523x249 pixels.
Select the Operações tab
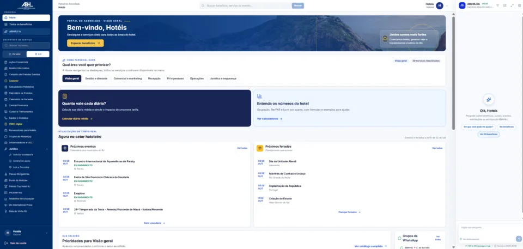coord(197,78)
